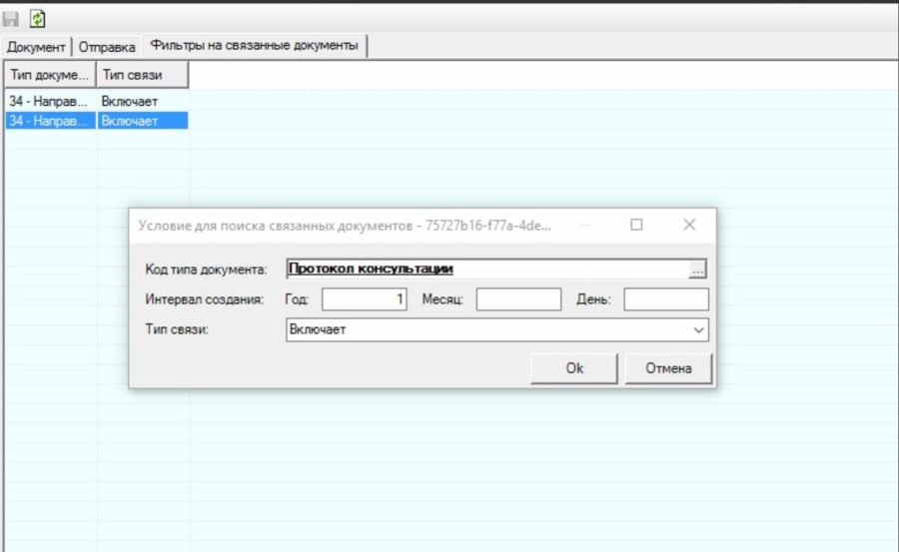899x552 pixels.
Task: Cancel dialog with Отмена button
Action: pos(668,368)
